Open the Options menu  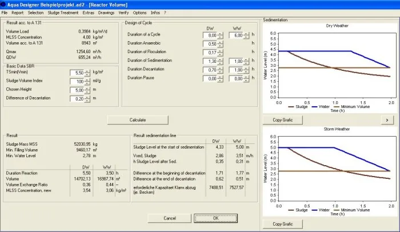[x=139, y=13]
